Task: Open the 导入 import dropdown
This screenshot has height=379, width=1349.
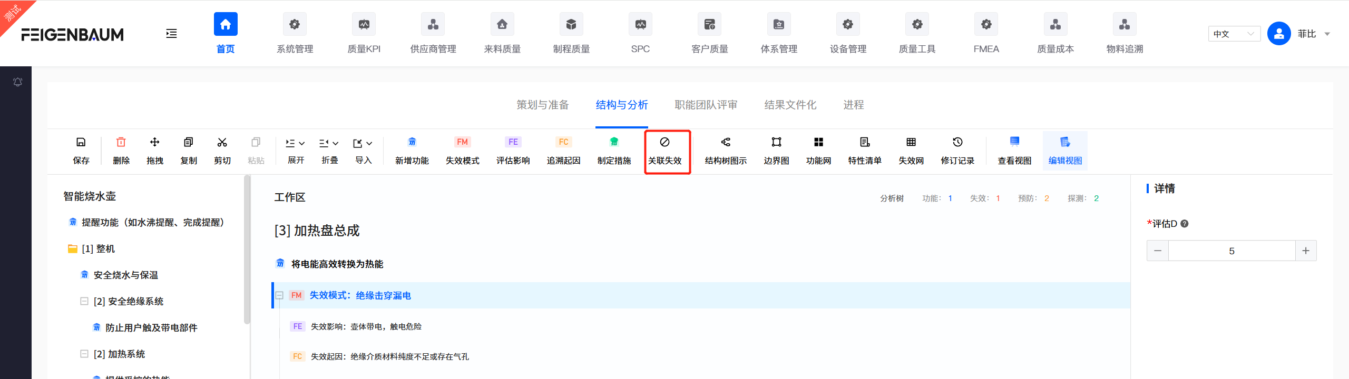Action: (364, 151)
